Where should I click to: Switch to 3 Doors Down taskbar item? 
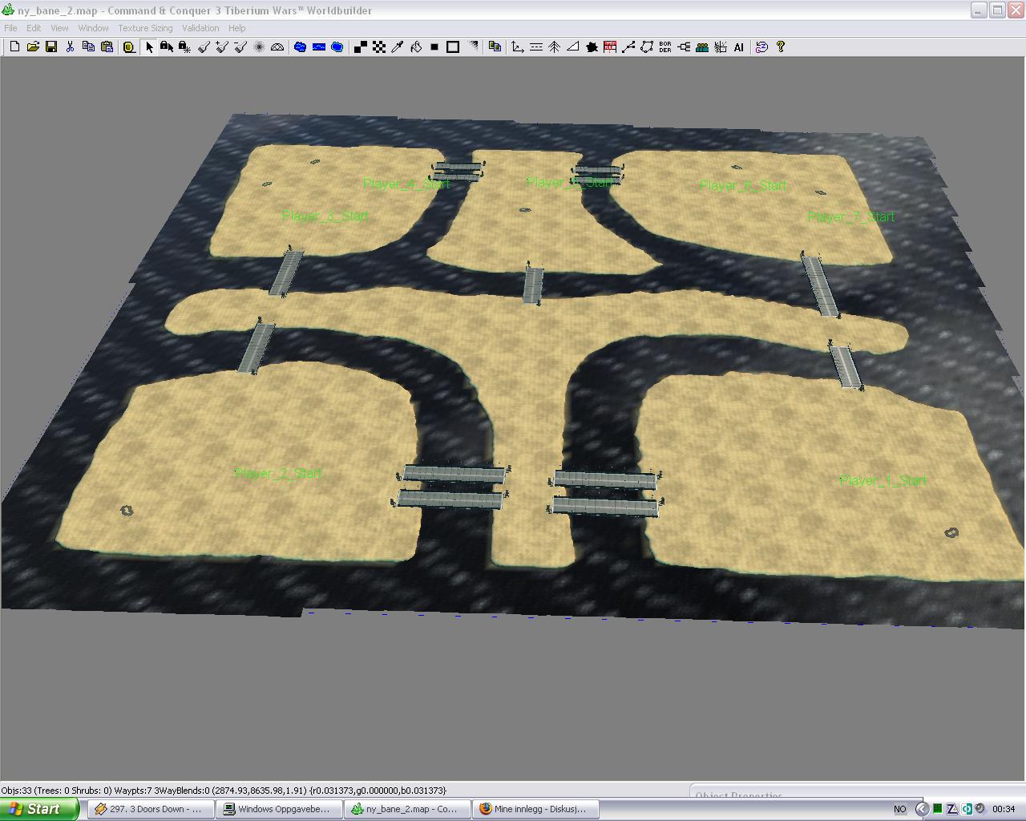151,809
